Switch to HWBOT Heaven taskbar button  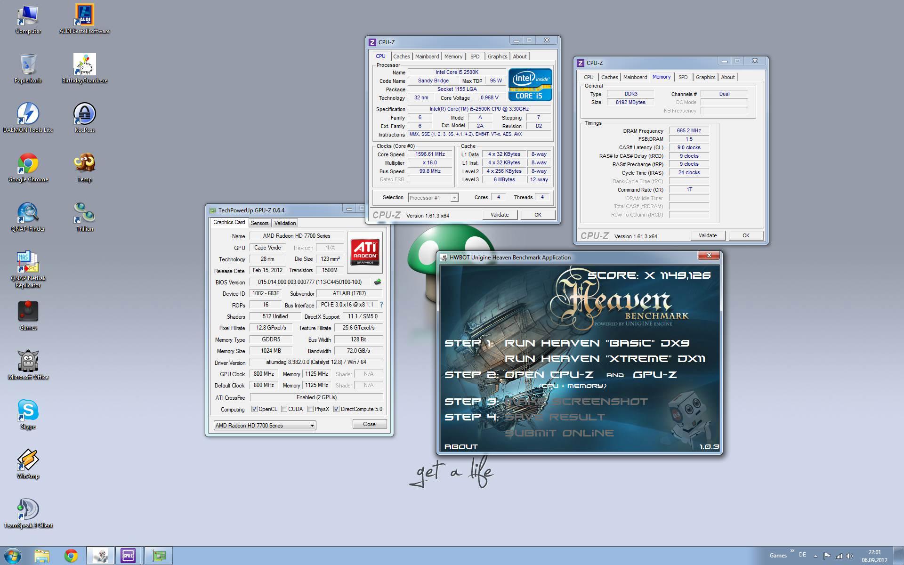pos(100,556)
